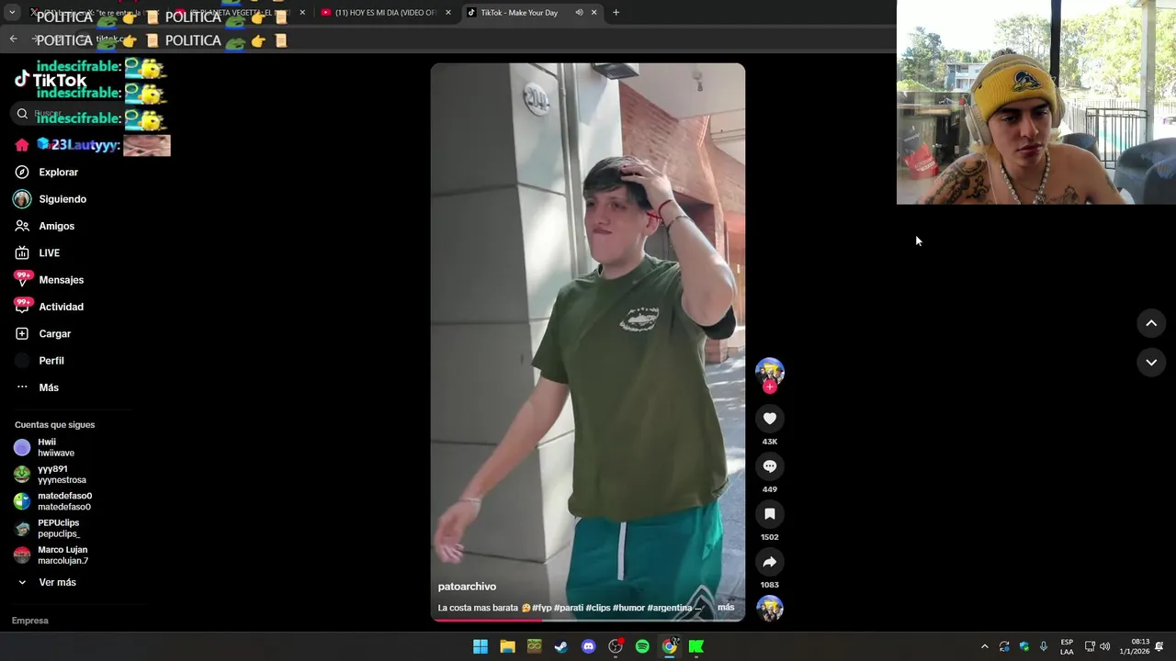Screen dimensions: 1176x661
Task: Bookmark the video via the save icon
Action: 770,514
